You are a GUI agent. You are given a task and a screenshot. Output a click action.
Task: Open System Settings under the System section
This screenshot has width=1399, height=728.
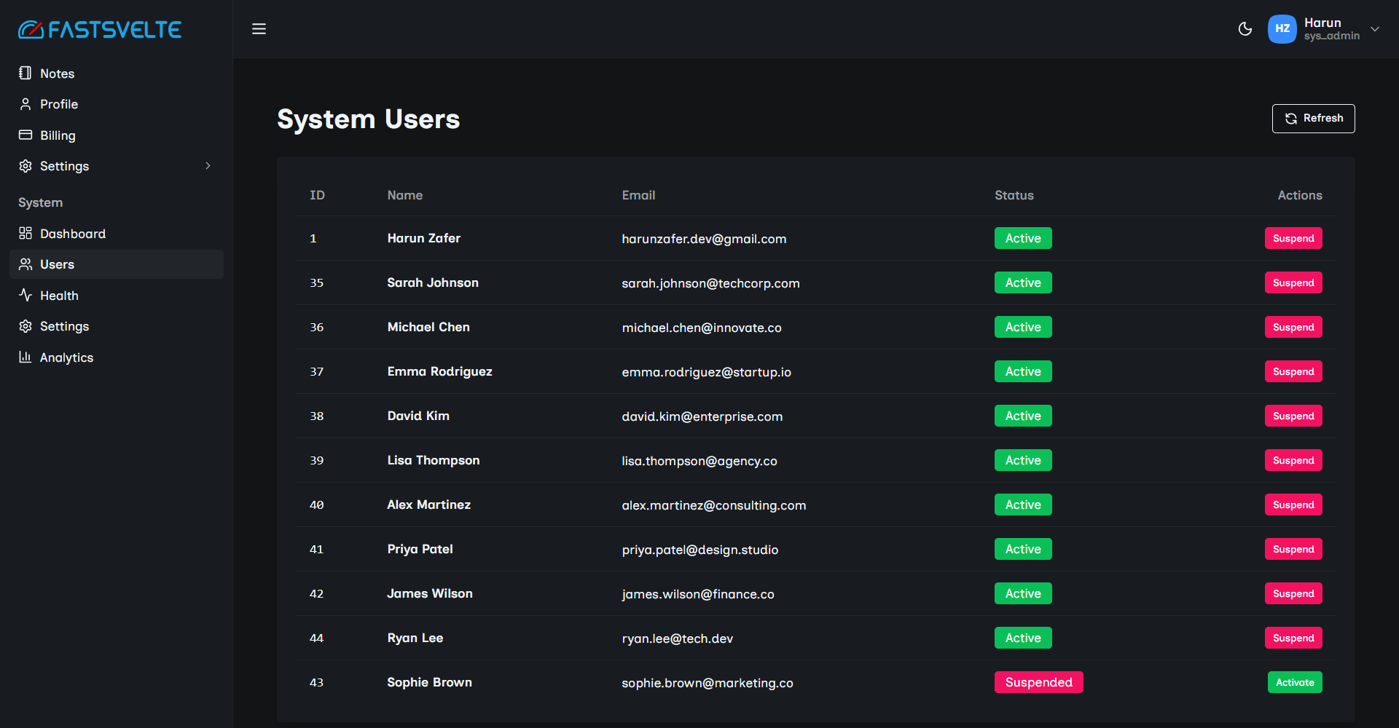coord(64,326)
